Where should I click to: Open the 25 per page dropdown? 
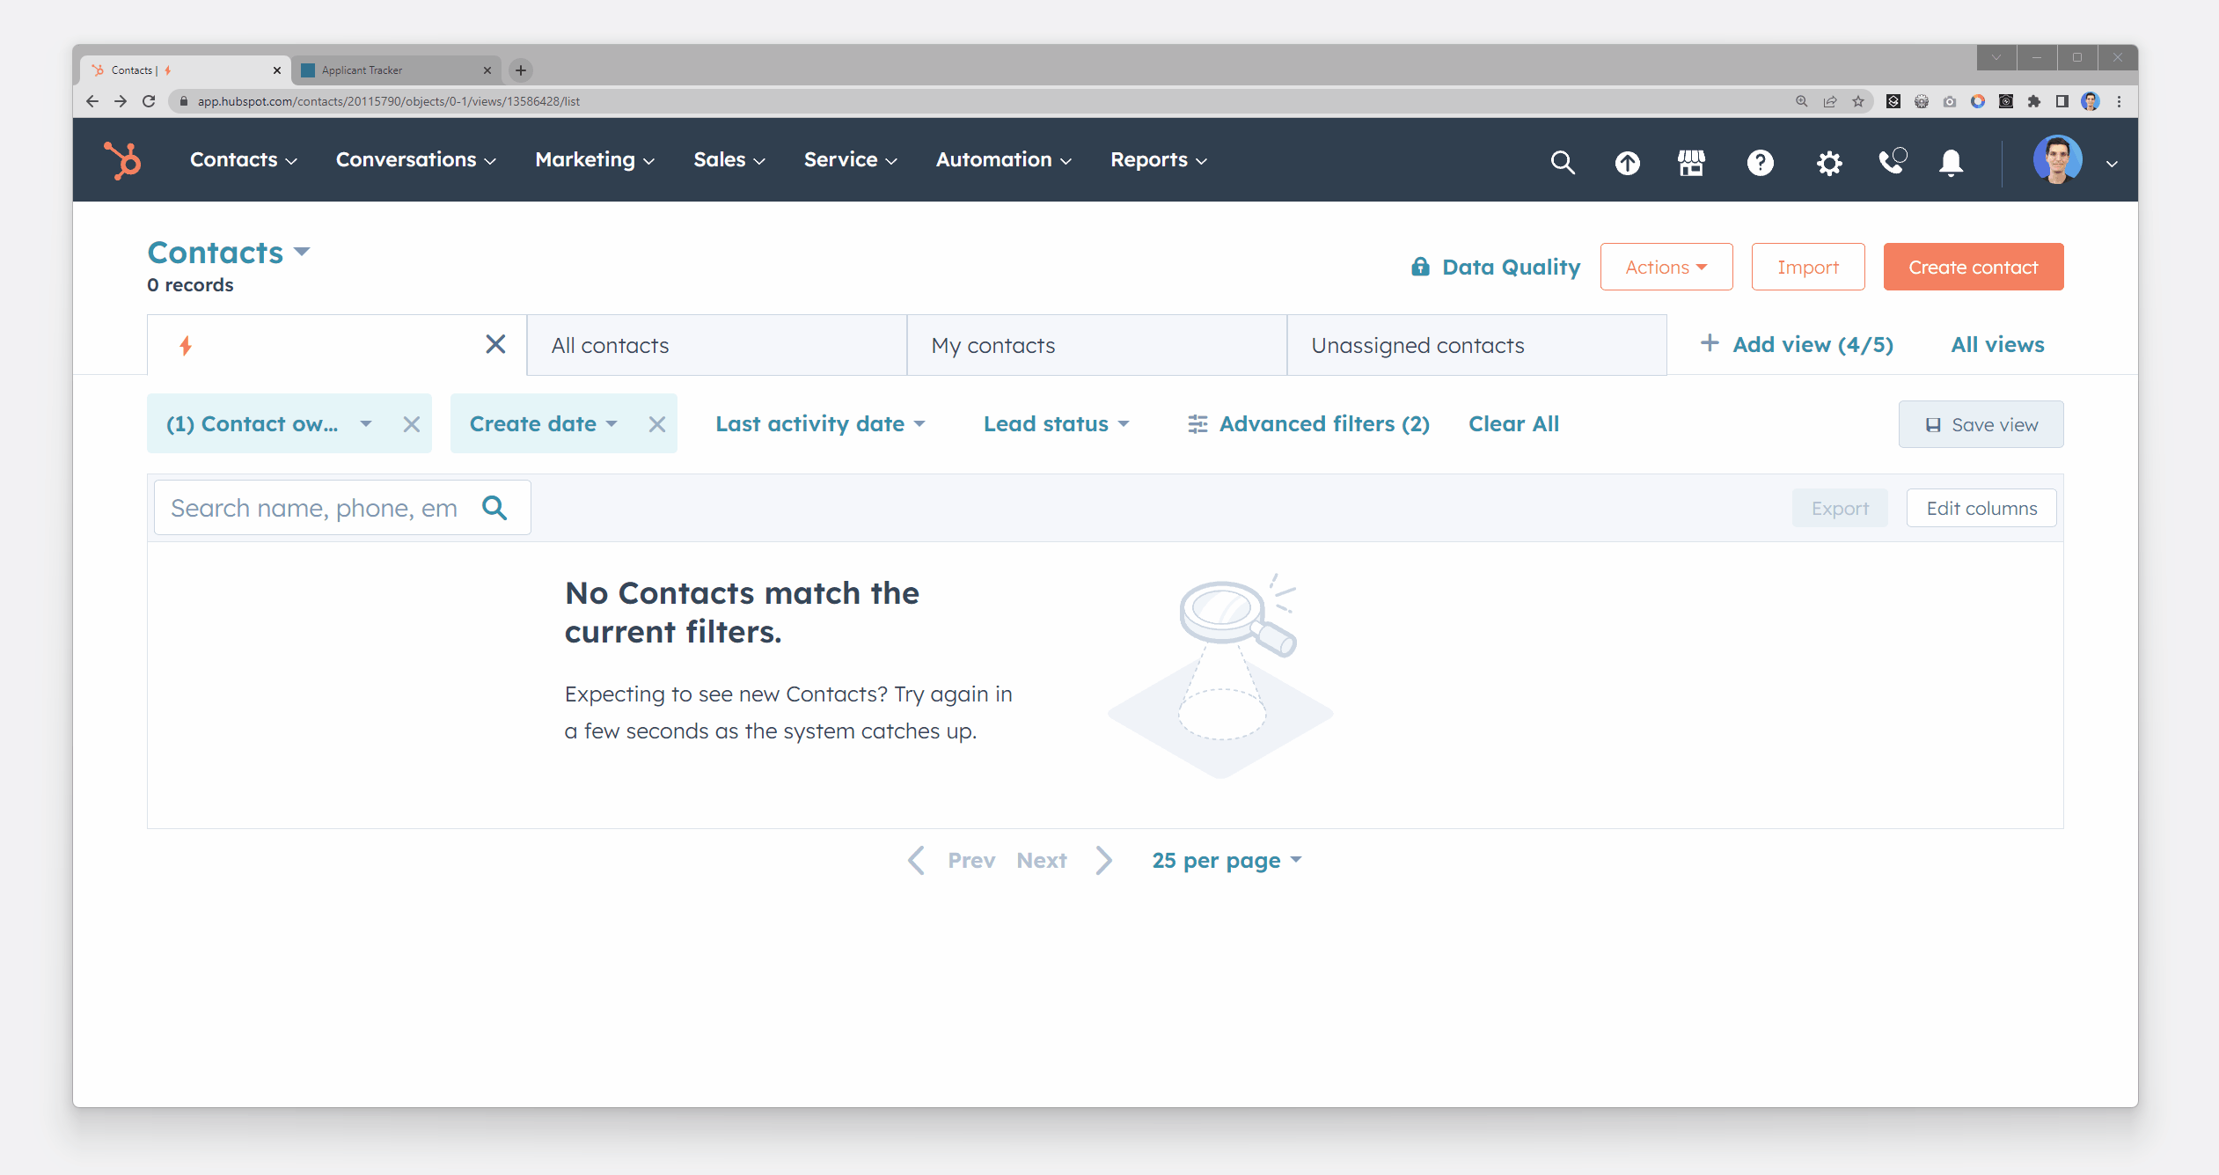(1227, 860)
